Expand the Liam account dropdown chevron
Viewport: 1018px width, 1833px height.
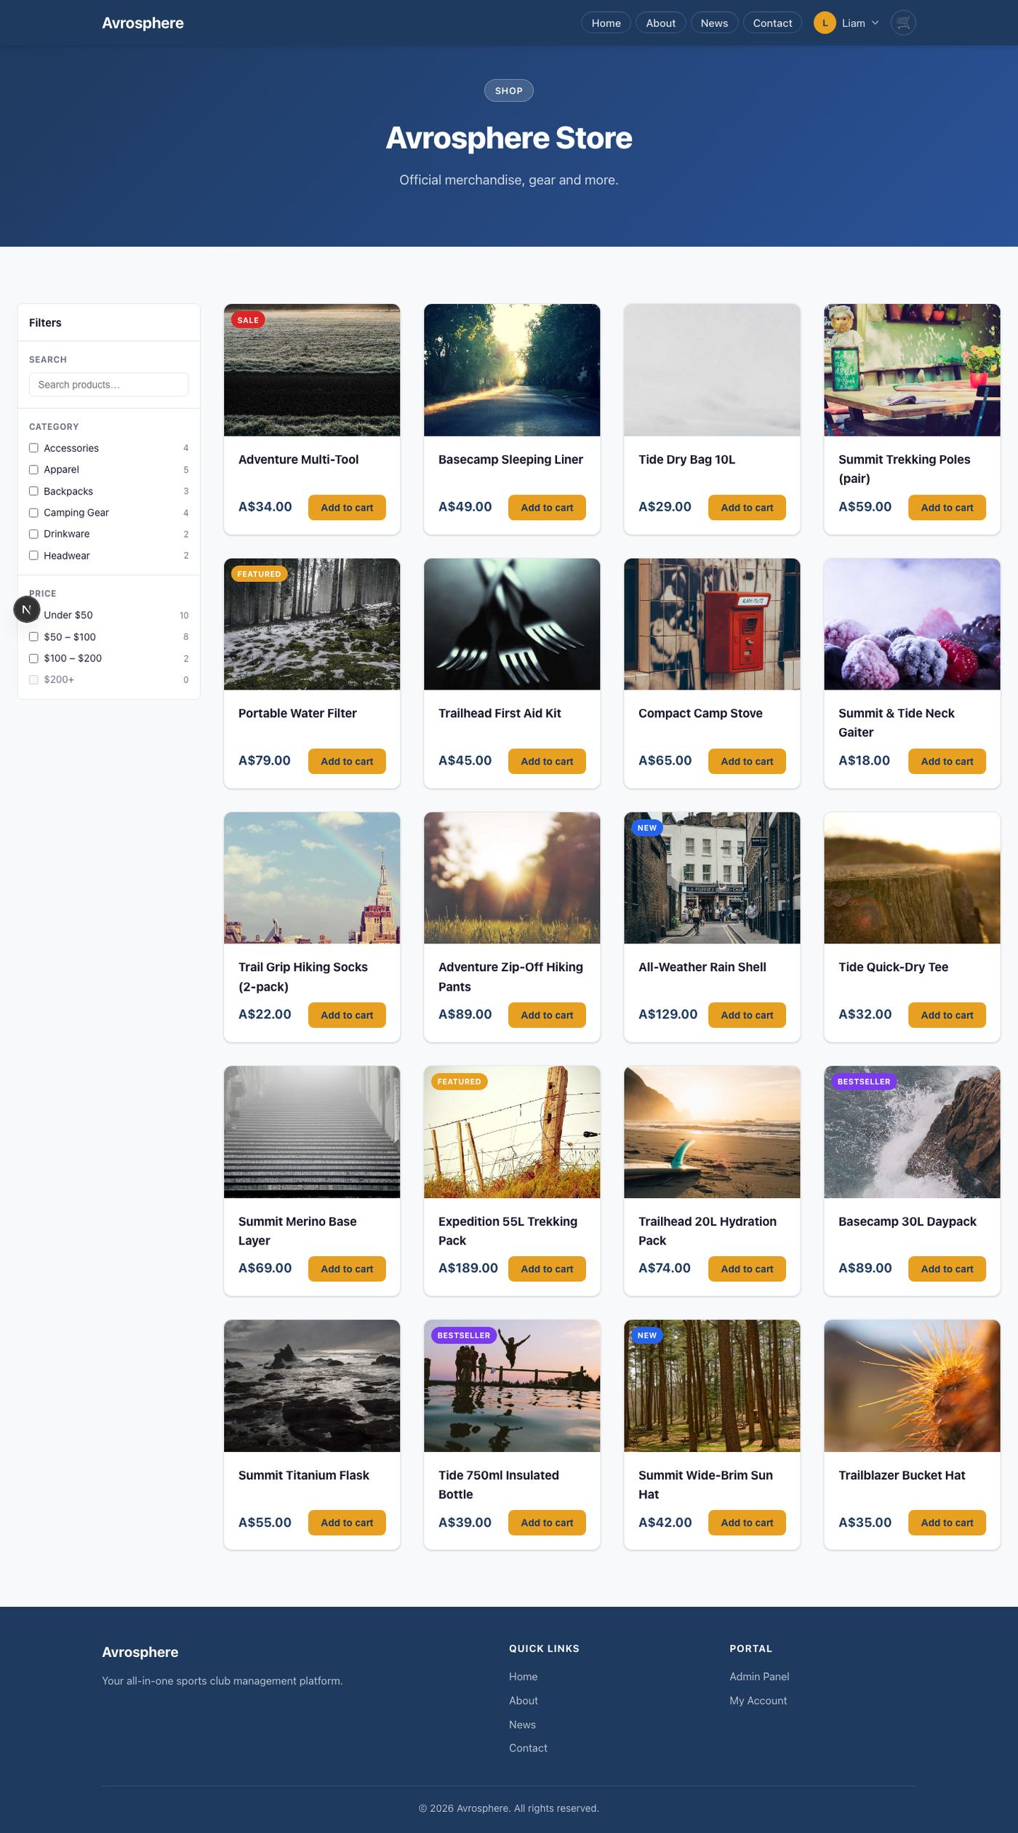(875, 23)
